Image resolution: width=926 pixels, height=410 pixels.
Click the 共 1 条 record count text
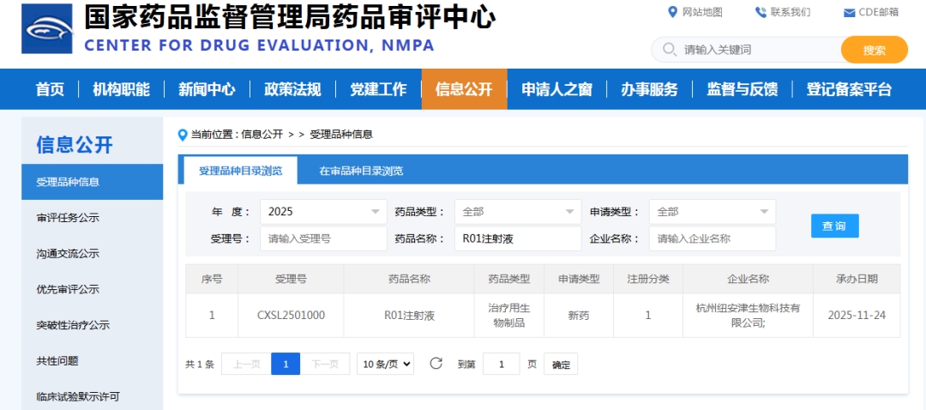click(200, 365)
